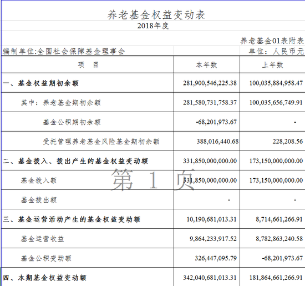Select row label 其中:养老基金期初余额
305x286 pixels.
click(x=60, y=103)
